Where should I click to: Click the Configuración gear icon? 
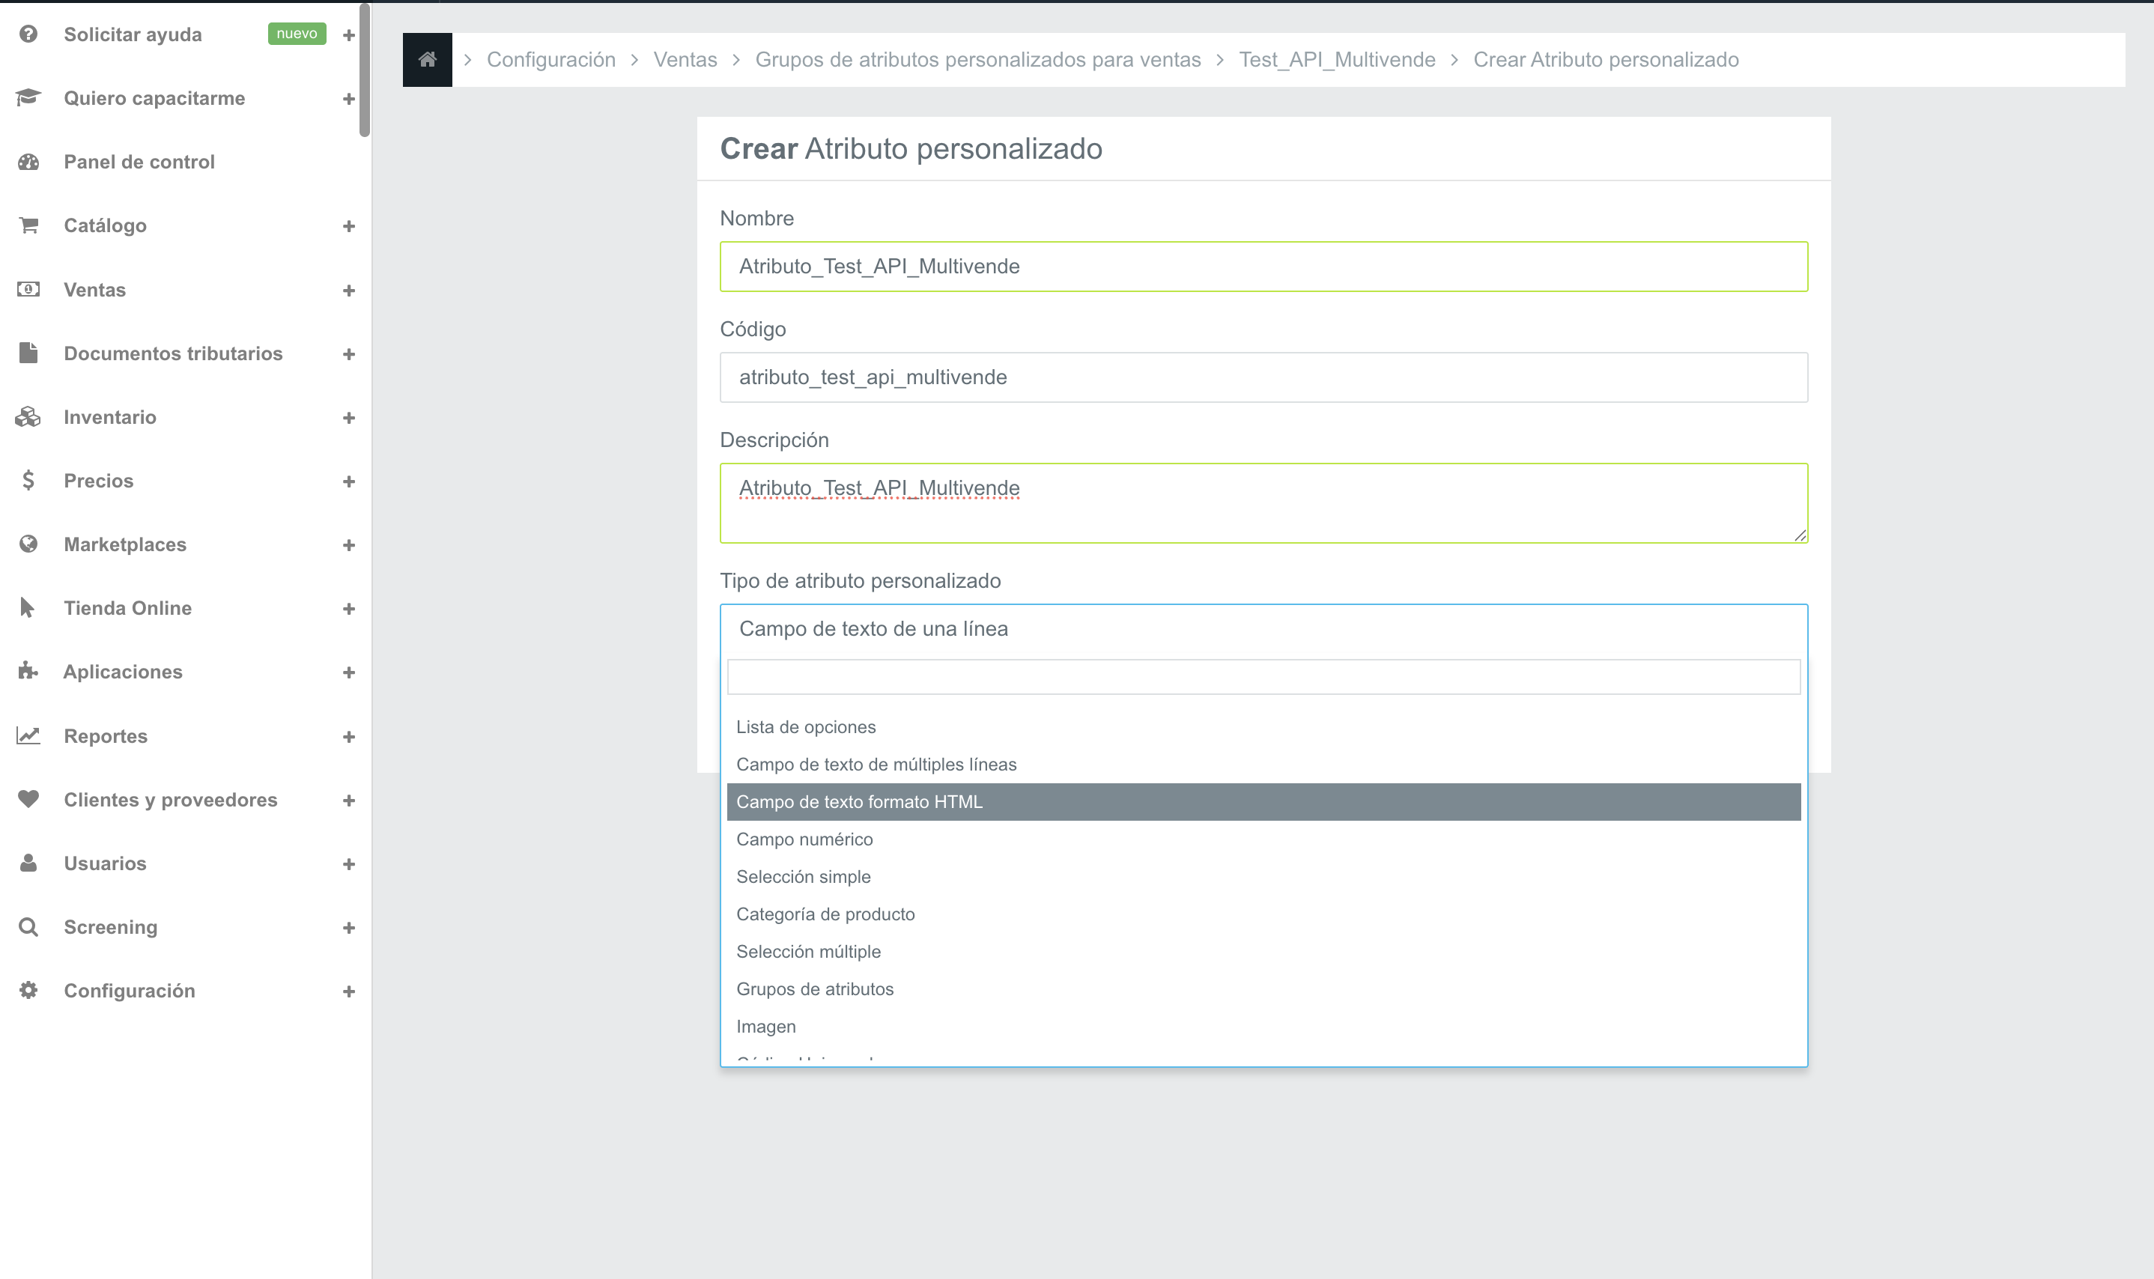pyautogui.click(x=28, y=991)
